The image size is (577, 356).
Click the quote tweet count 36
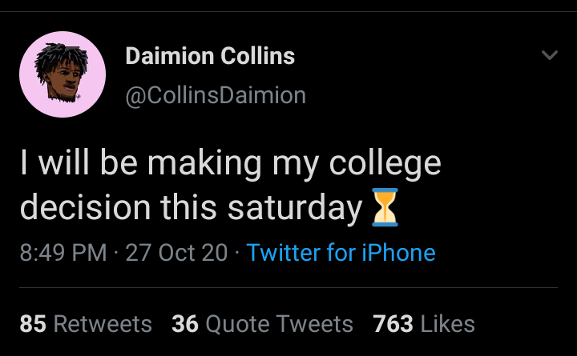185,324
